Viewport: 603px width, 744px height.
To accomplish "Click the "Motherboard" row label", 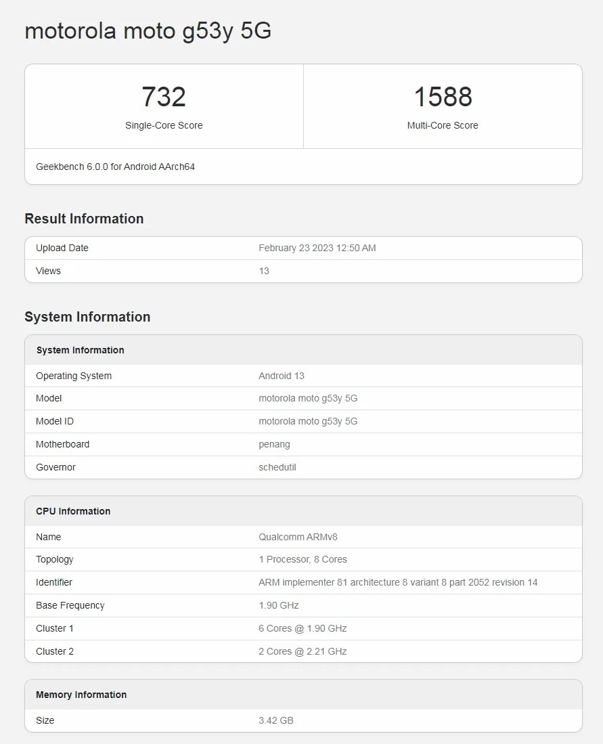I will [x=63, y=444].
